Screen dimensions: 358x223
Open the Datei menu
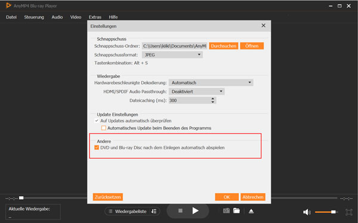[11, 17]
